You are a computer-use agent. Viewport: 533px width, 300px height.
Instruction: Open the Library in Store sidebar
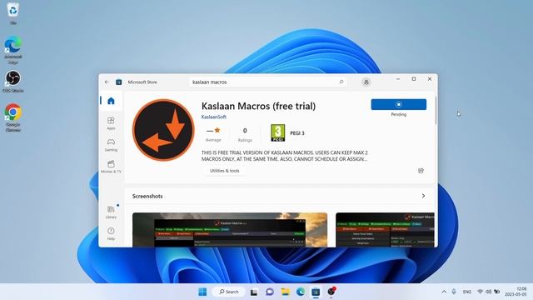point(111,212)
